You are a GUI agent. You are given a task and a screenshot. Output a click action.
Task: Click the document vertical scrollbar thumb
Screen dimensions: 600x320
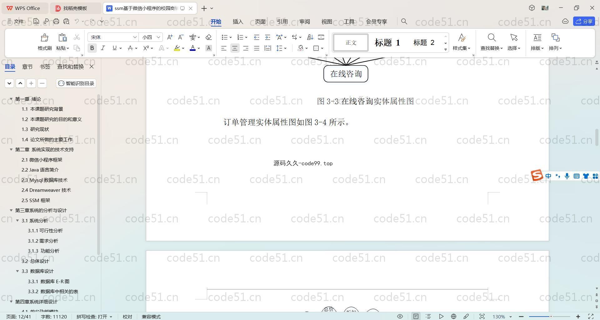[597, 138]
